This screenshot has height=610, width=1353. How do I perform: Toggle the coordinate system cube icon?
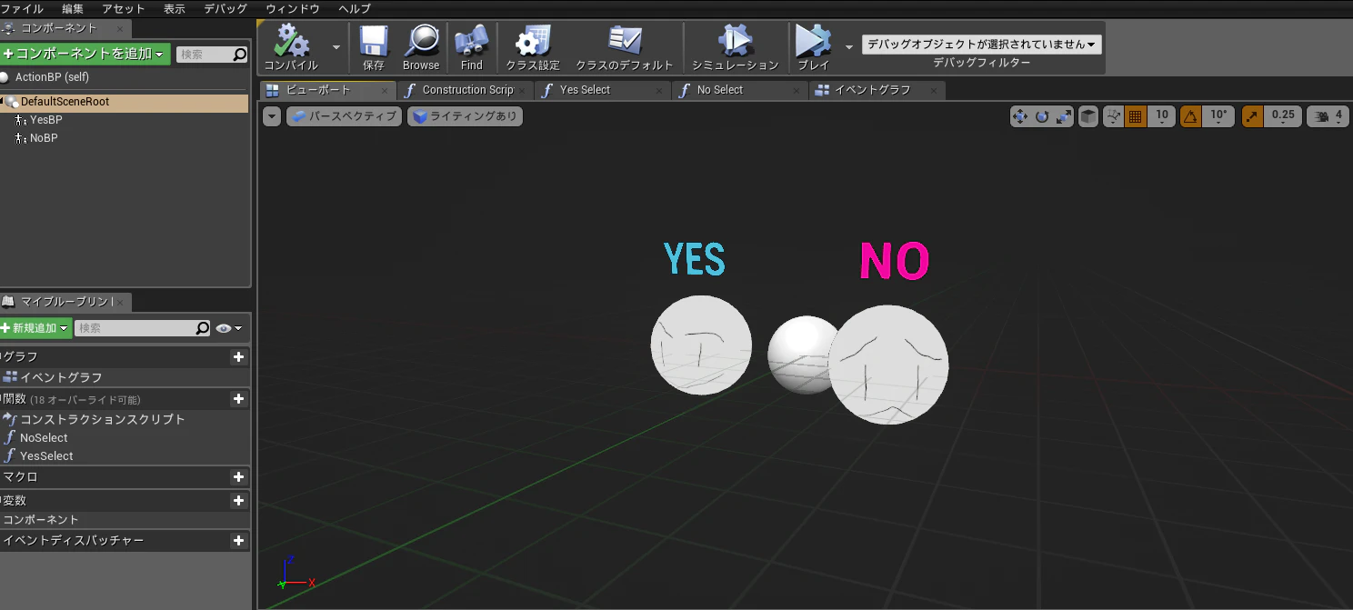tap(1088, 116)
